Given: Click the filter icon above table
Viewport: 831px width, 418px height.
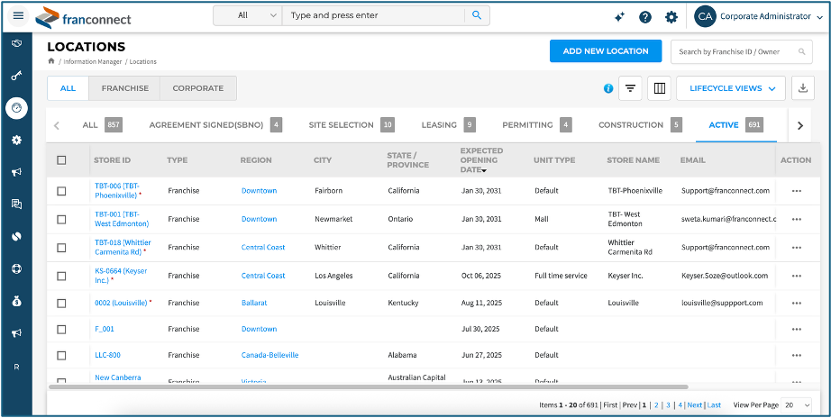Looking at the screenshot, I should point(631,88).
